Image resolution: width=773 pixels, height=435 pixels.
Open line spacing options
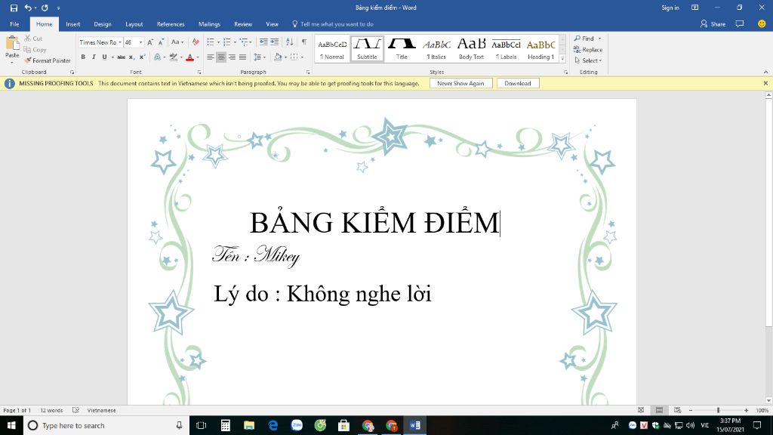coord(260,57)
